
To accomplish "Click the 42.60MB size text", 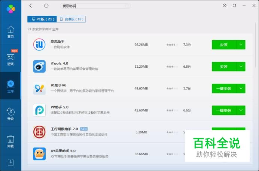I will click(141, 110).
